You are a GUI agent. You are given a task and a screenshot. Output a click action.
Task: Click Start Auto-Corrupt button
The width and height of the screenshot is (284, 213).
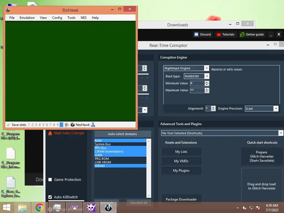click(66, 133)
